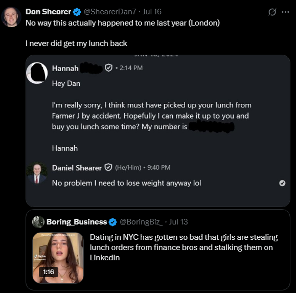Open Dan Shearer's profile avatar
296x293 pixels.
click(11, 17)
